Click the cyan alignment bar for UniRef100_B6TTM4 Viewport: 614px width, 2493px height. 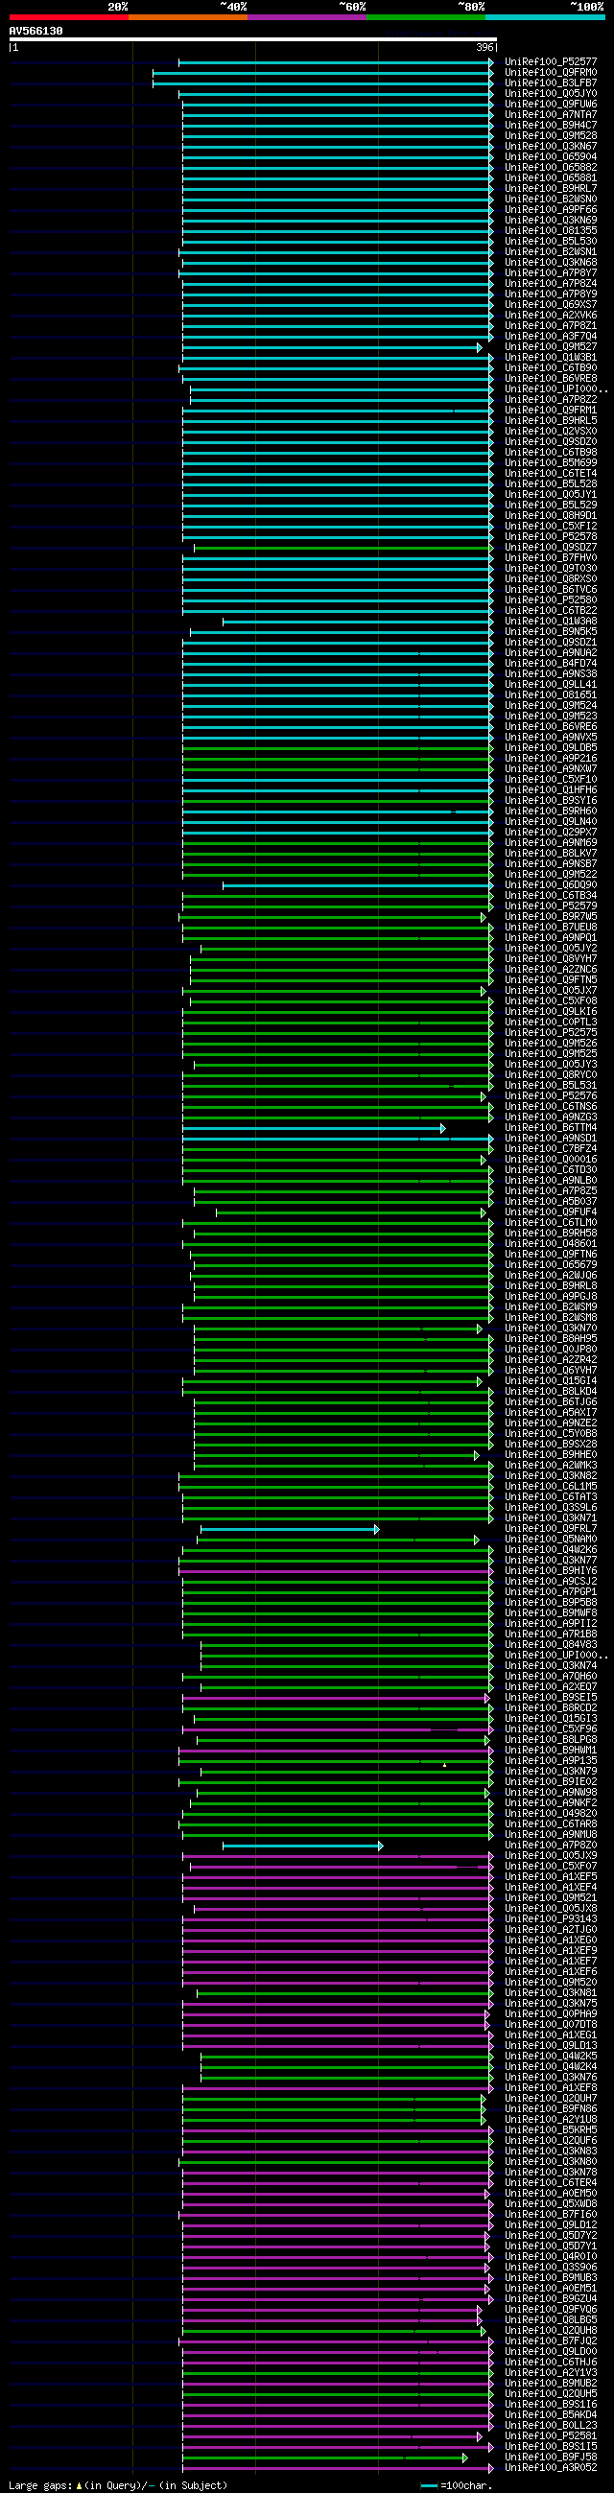point(314,1128)
